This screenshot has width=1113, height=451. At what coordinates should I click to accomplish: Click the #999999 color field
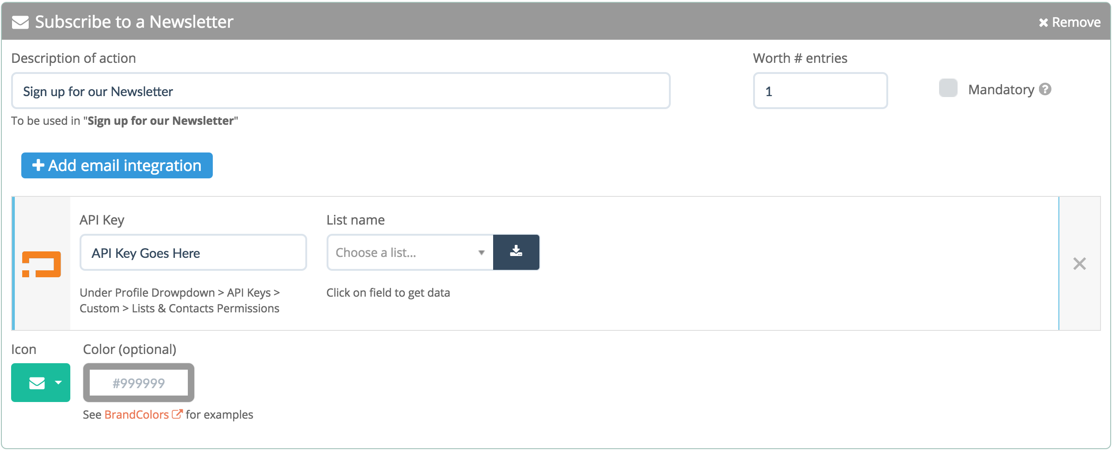pos(139,383)
